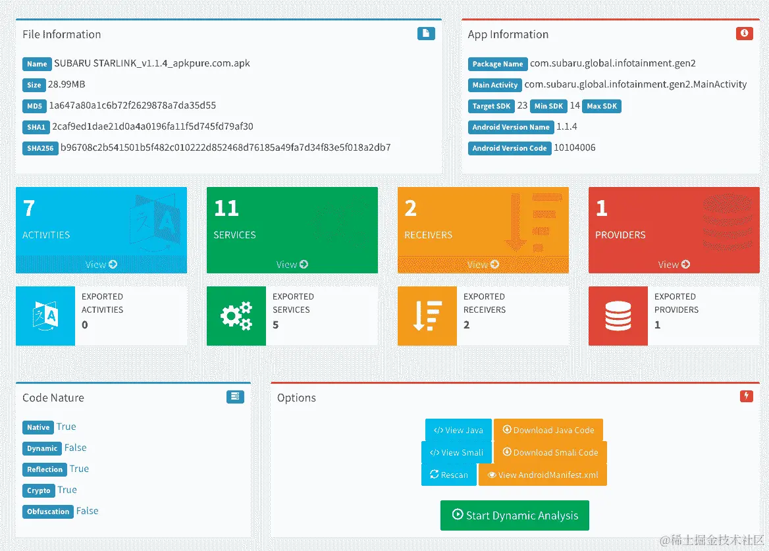Click the SHA1 label badge
The height and width of the screenshot is (551, 769).
(36, 127)
